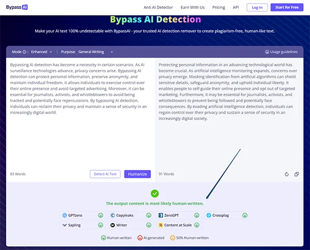Click the regenerate output icon
The image size is (310, 250).
pos(287,174)
